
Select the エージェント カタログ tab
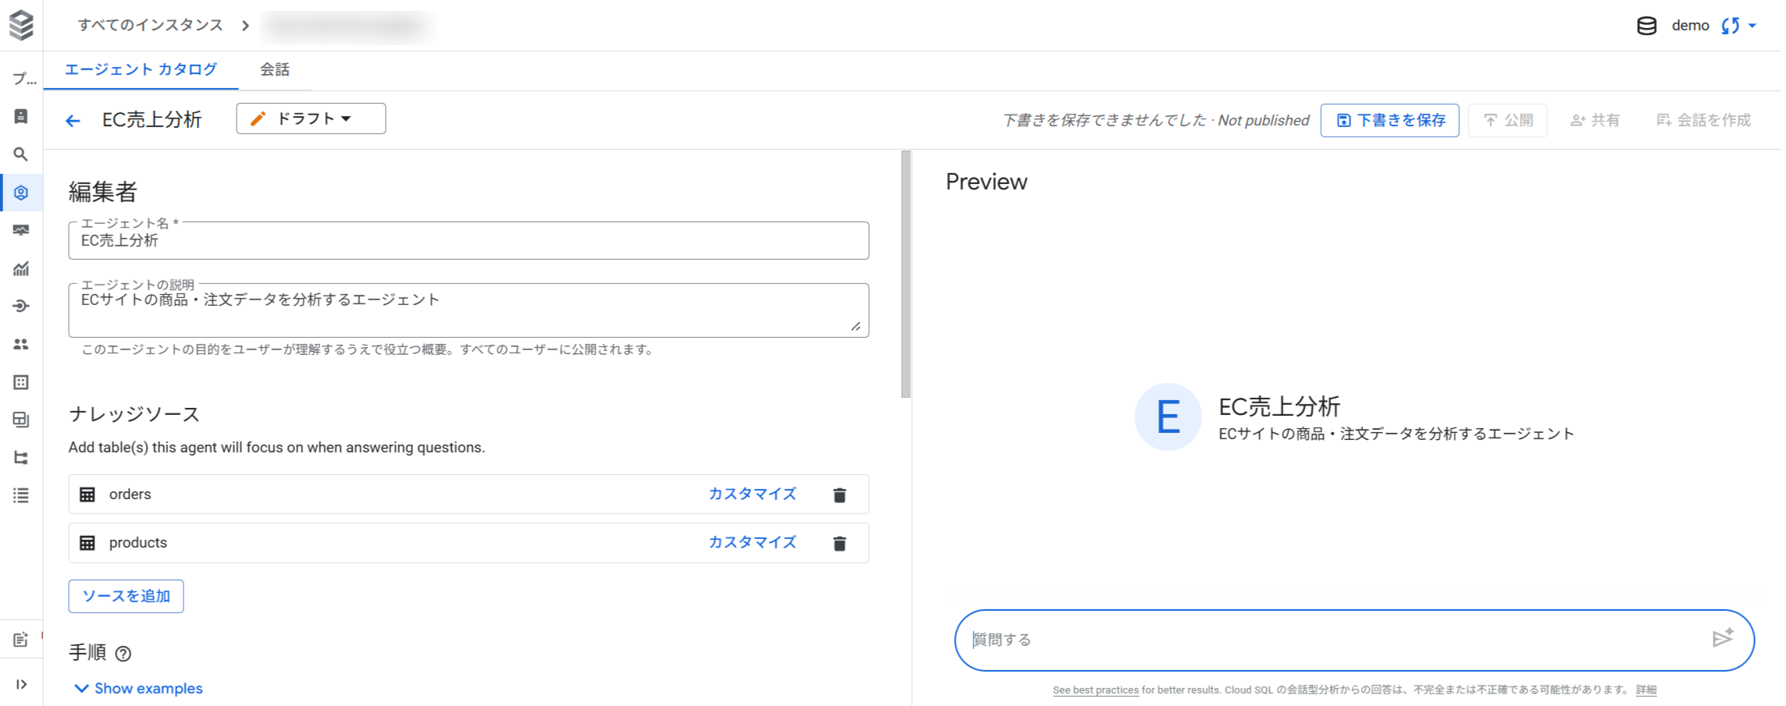140,69
